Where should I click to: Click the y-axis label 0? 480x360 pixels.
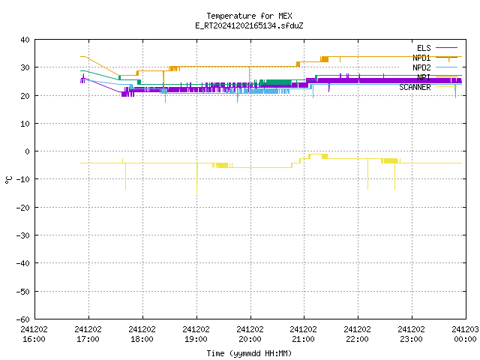click(28, 151)
